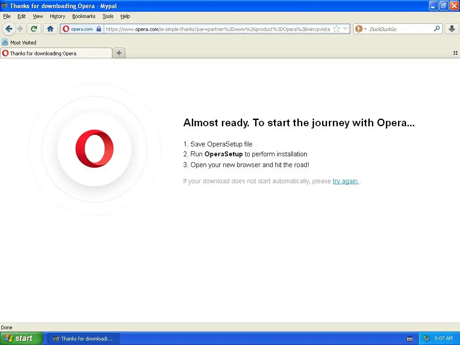Open the padlock security information
This screenshot has height=345, width=460.
point(99,29)
